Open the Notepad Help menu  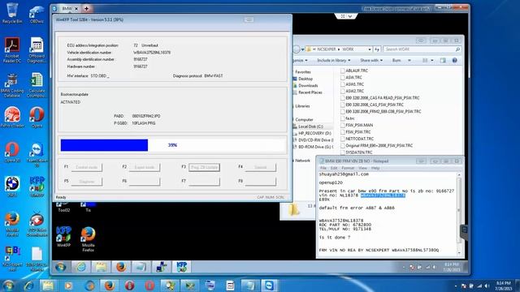375,168
